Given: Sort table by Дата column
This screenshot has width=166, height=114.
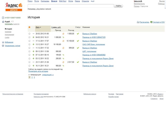Looking at the screenshot, I should 38,27.
